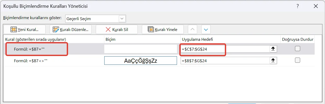The image size is (325, 104).
Task: Click the Doğruysa Durdur column header
Action: point(298,39)
